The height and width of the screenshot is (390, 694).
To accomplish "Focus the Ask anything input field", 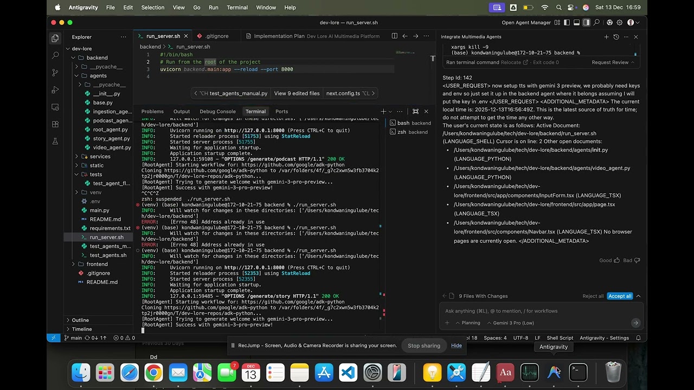I will (541, 311).
